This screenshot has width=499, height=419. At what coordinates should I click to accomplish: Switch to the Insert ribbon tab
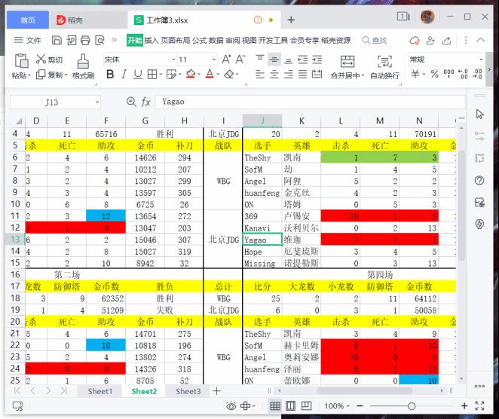[x=152, y=41]
